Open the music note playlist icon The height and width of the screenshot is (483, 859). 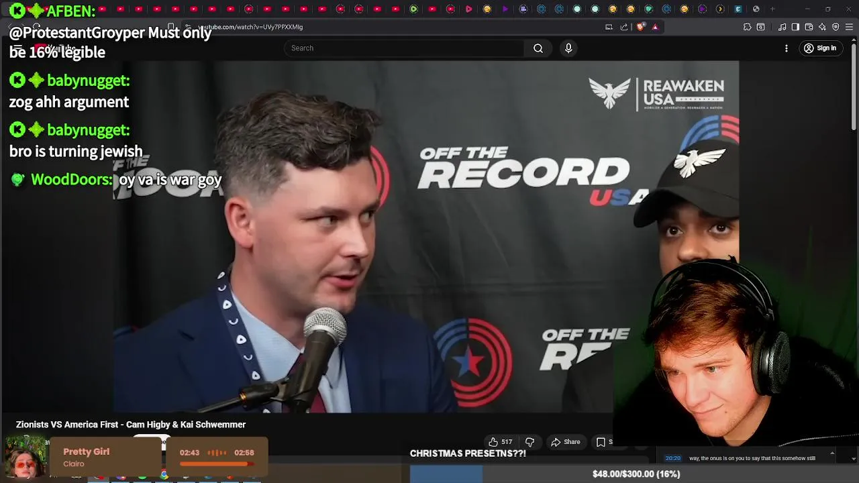click(782, 27)
